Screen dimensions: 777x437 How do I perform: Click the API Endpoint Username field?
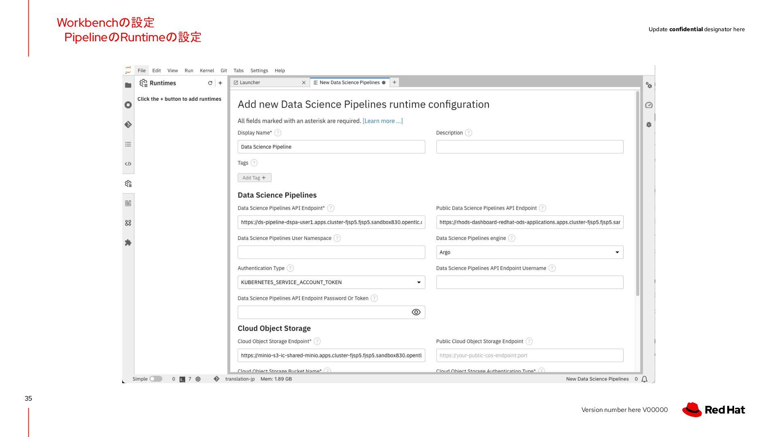pyautogui.click(x=530, y=282)
